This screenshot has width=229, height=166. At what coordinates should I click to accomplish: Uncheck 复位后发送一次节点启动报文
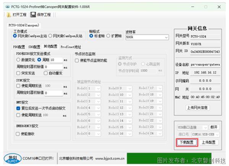click(18, 108)
